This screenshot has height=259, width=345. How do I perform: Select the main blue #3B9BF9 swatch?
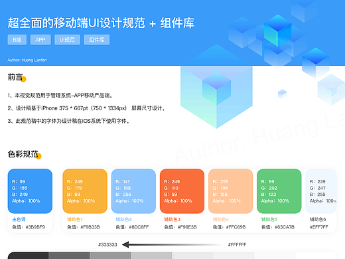(30, 191)
